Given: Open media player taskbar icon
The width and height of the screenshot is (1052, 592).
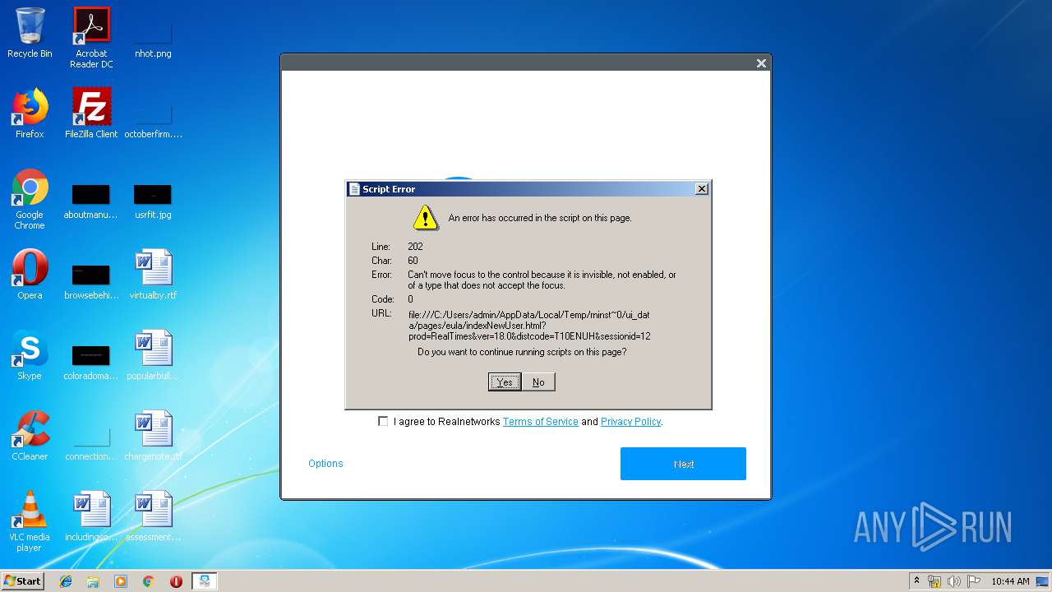Looking at the screenshot, I should tap(121, 581).
